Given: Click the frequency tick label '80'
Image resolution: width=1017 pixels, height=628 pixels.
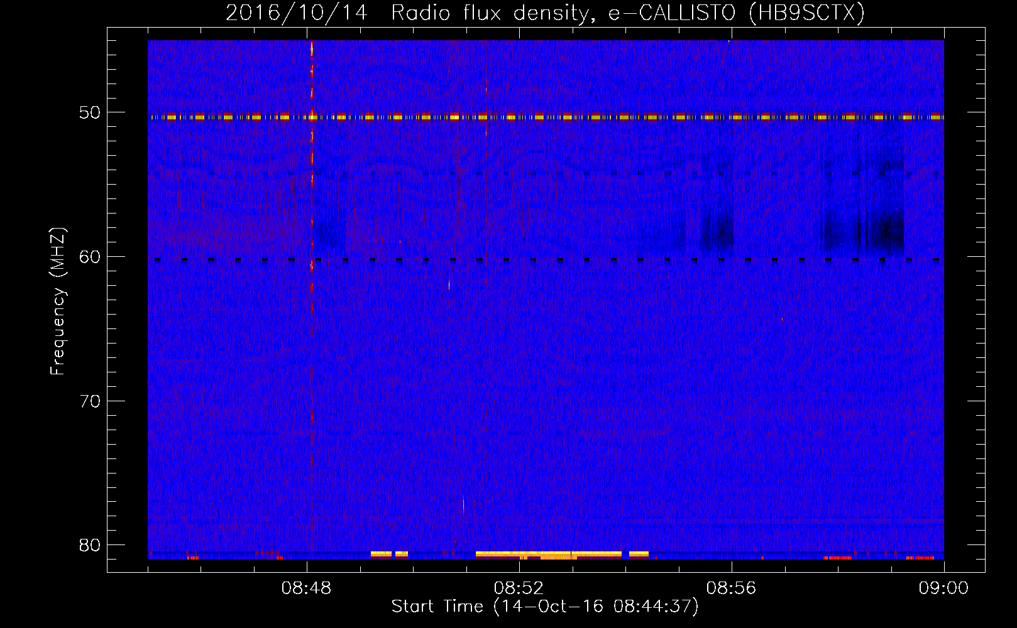Looking at the screenshot, I should point(90,544).
